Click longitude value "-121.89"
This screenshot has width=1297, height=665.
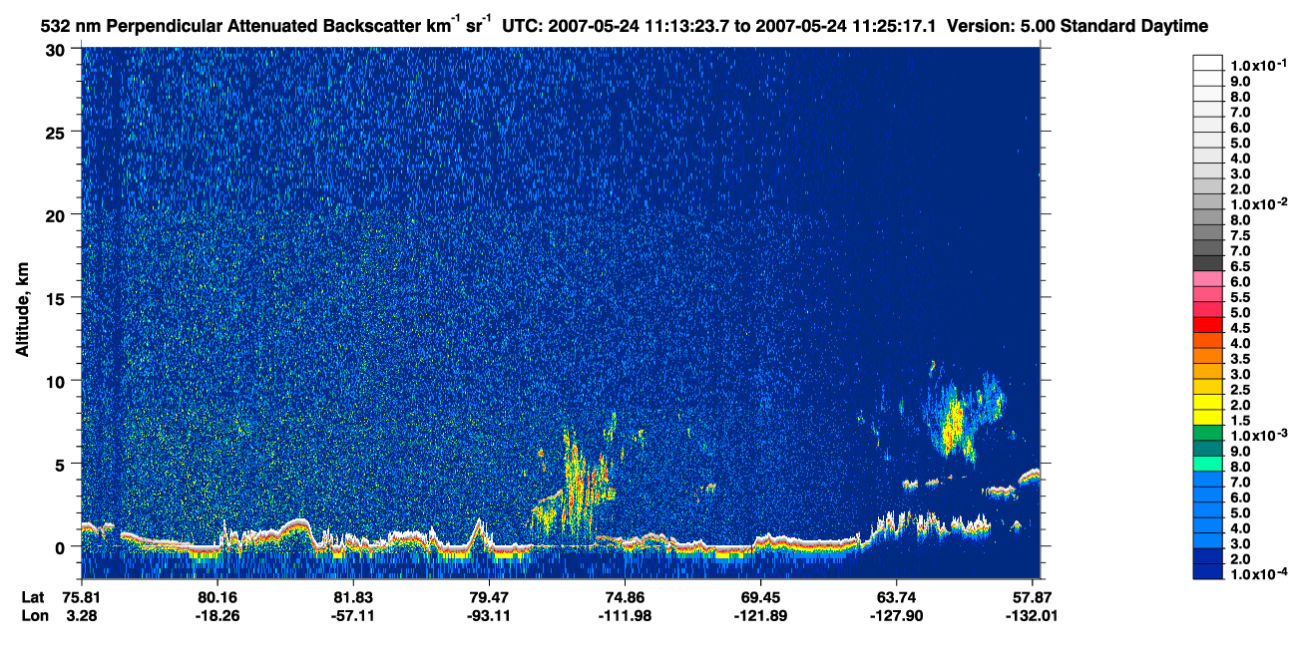tap(760, 615)
